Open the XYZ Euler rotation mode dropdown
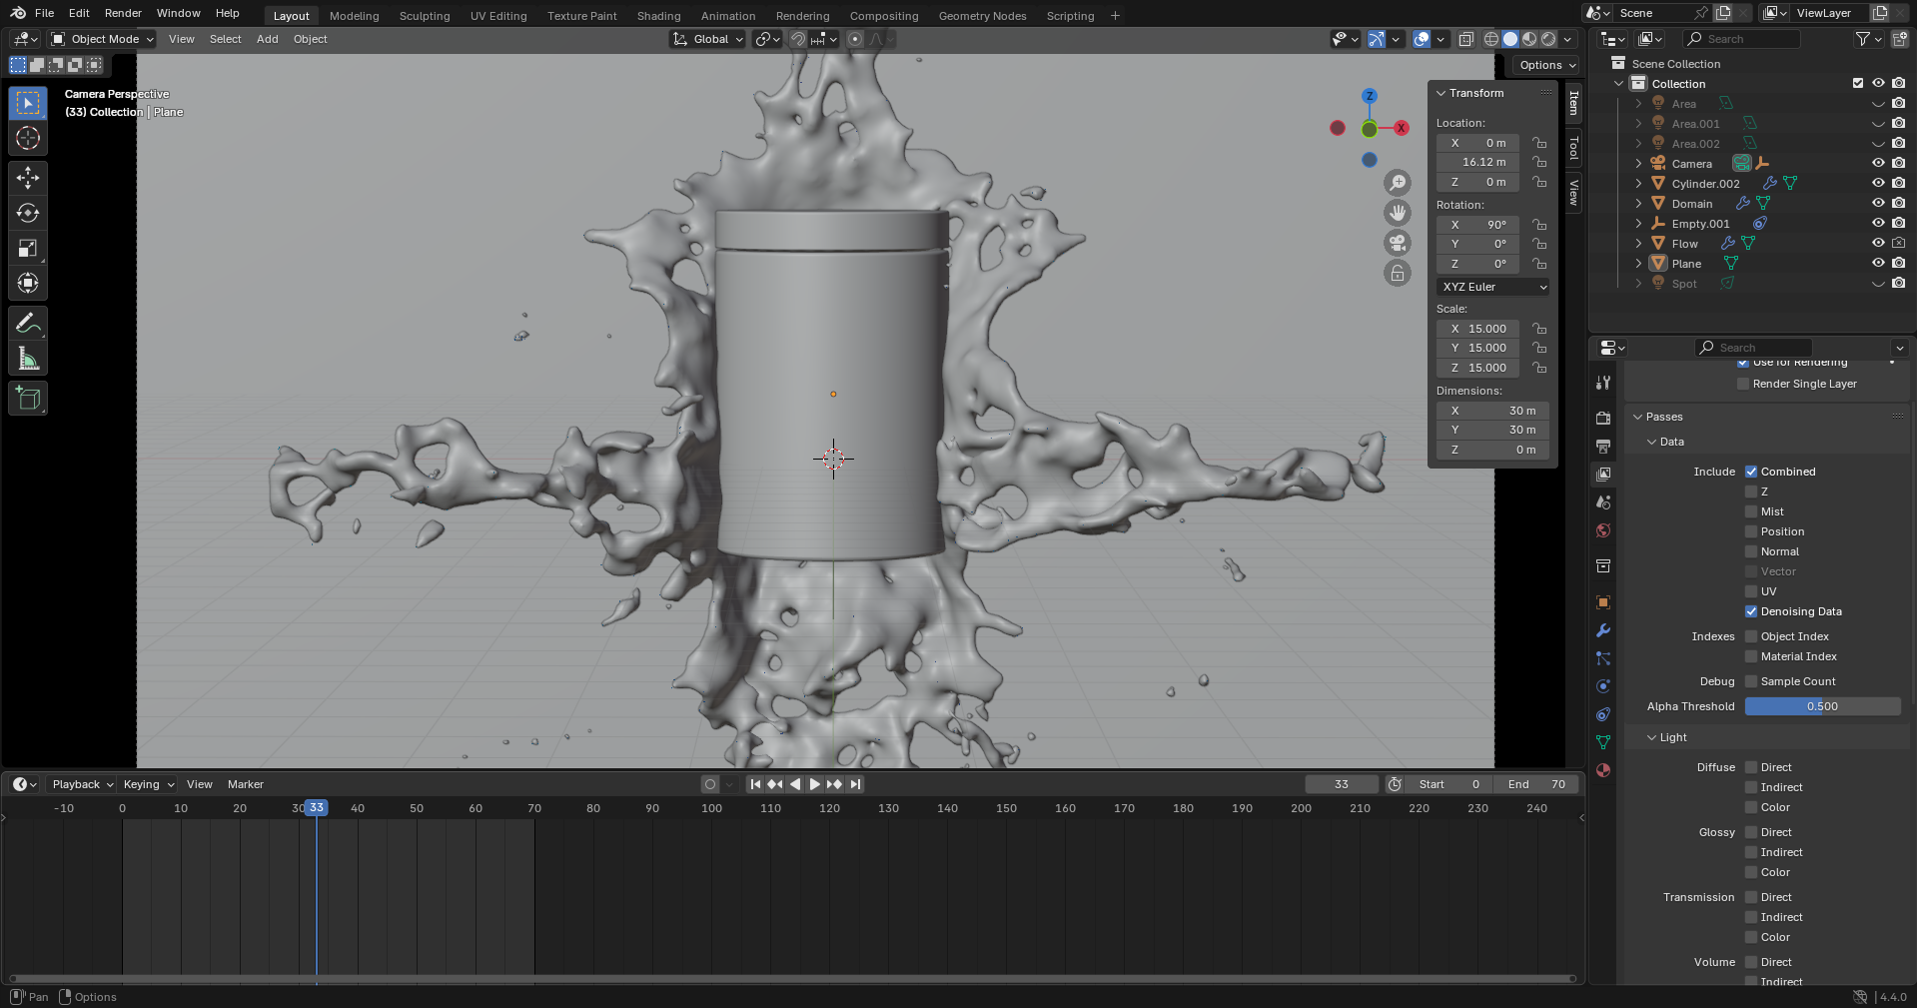Screen dimensions: 1917x1008 pyautogui.click(x=1492, y=287)
